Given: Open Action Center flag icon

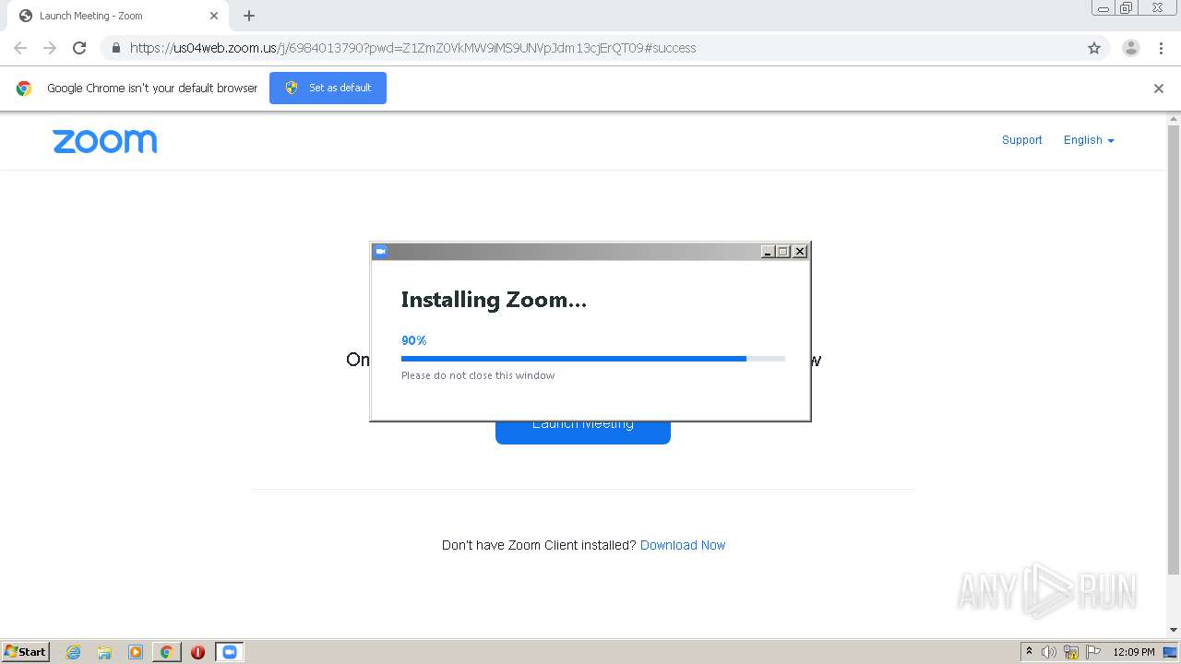Looking at the screenshot, I should coord(1093,652).
